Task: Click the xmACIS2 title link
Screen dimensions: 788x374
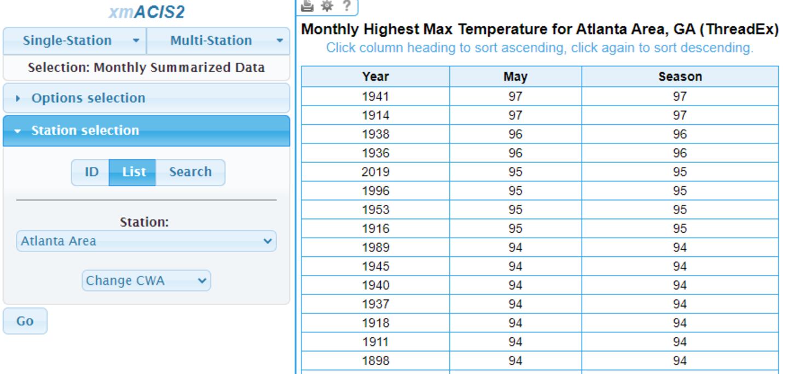Action: [x=146, y=12]
